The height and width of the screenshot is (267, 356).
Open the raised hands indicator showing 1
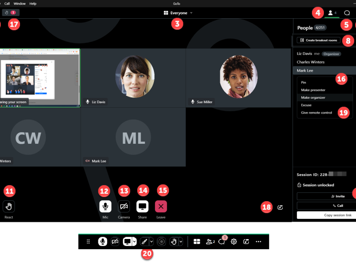tap(10, 13)
